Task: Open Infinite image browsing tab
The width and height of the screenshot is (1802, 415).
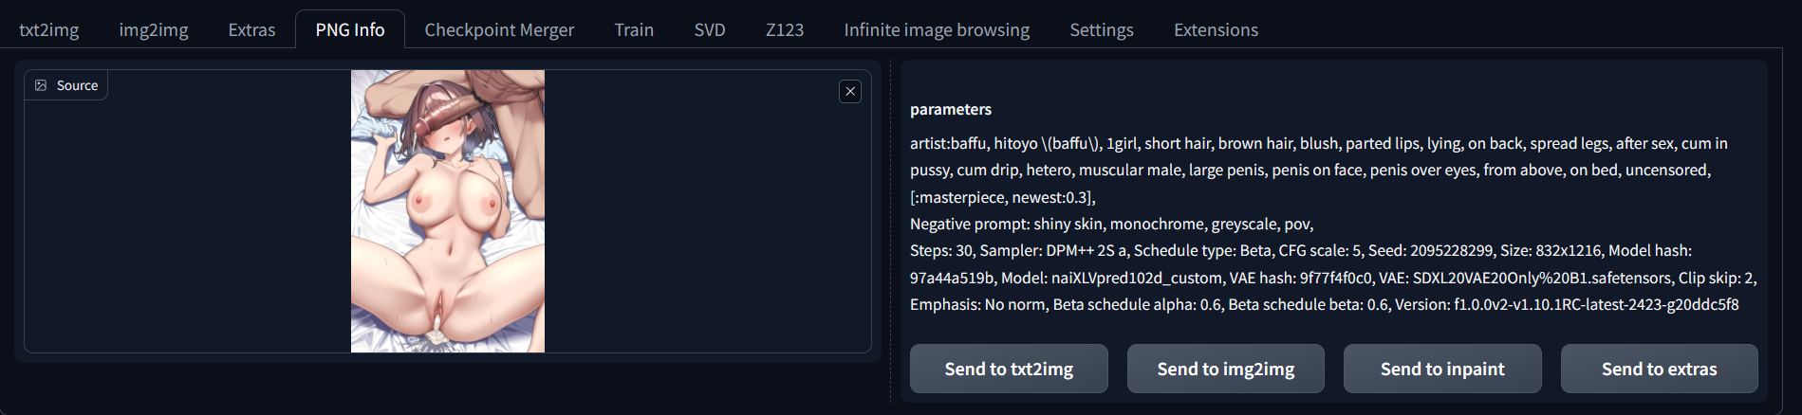Action: tap(937, 29)
